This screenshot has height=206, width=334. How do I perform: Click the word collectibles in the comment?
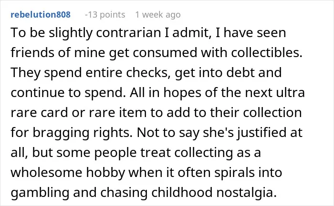pos(267,52)
